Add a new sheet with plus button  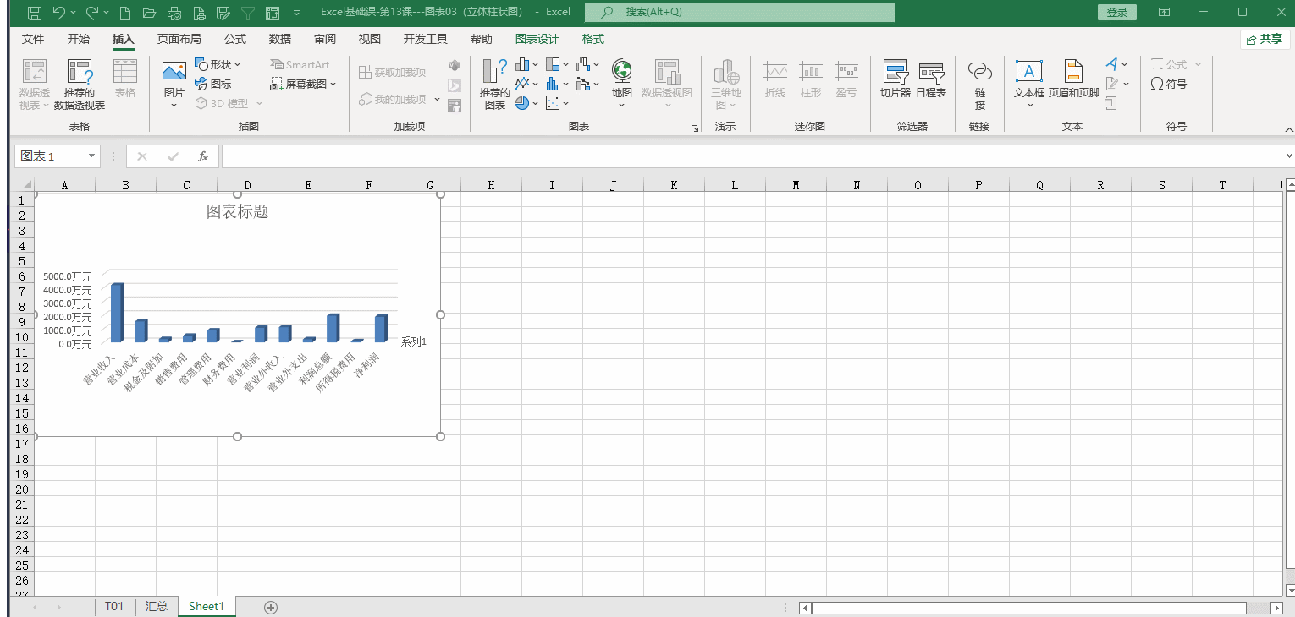[271, 607]
